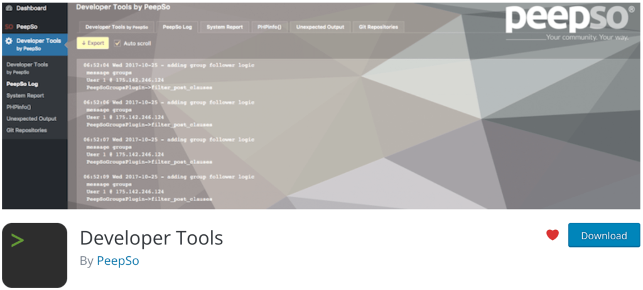
Task: Open Developer Tools by PeepSo sidebar submenu
Action: click(27, 68)
